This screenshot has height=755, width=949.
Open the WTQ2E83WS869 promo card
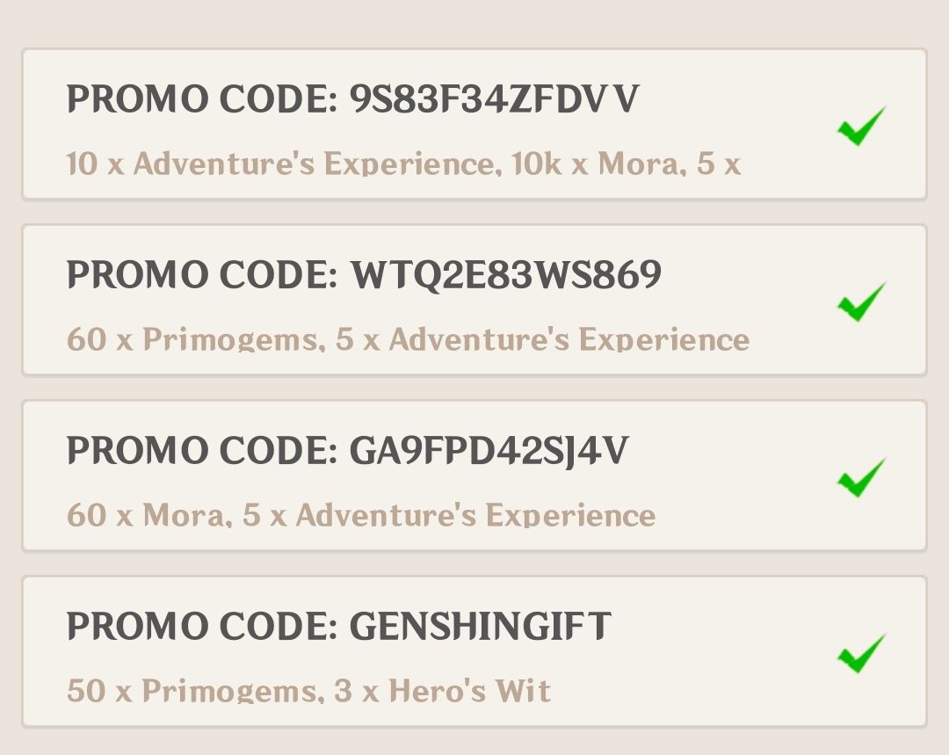click(x=474, y=300)
